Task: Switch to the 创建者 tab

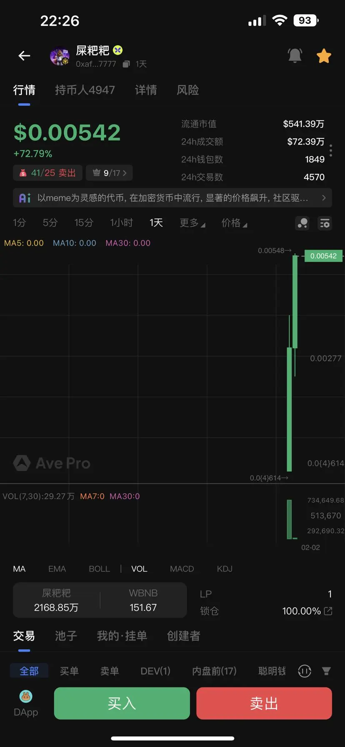Action: [184, 636]
